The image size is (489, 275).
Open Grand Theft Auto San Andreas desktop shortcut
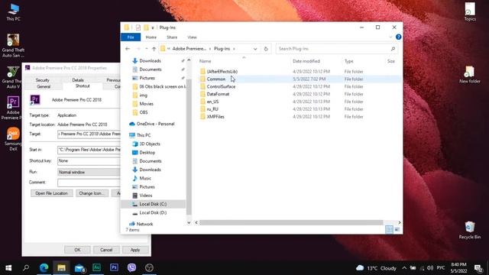tap(13, 46)
